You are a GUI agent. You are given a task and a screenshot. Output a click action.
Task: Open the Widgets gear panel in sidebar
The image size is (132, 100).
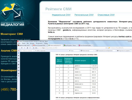tap(18, 59)
